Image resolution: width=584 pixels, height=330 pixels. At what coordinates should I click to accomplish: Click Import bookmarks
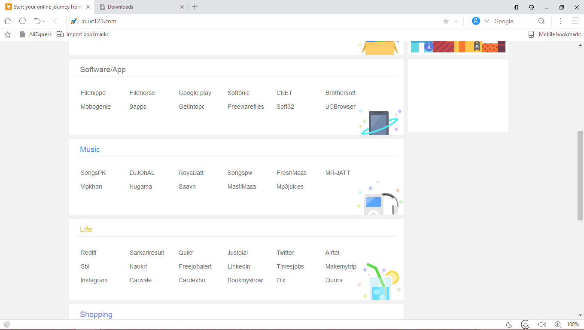pyautogui.click(x=82, y=34)
